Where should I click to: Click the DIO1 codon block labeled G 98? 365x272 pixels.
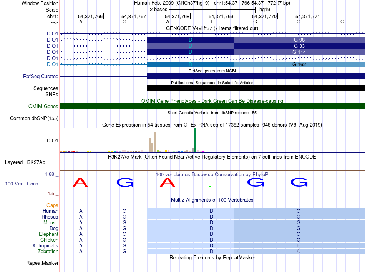(x=299, y=40)
